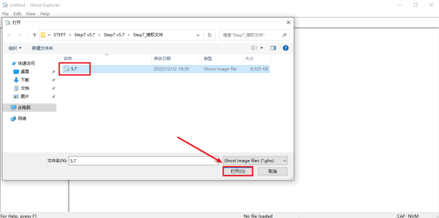Click the 2022/12/12 18:39 date cell
This screenshot has height=218, width=439.
coord(172,69)
